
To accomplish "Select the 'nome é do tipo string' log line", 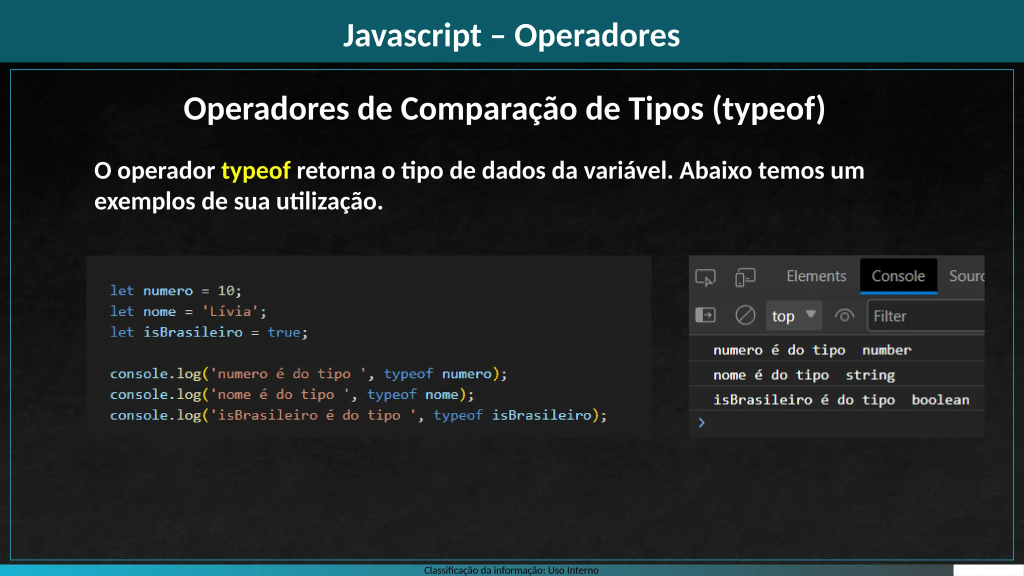I will (837, 374).
